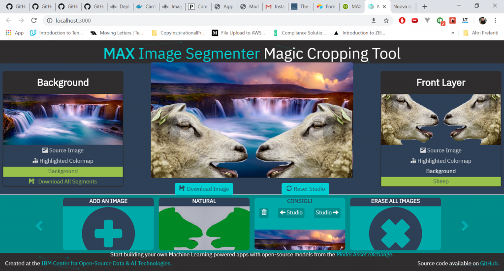This screenshot has height=271, width=504.
Task: Switch to the MAX tab with green icon
Action: coord(352,6)
